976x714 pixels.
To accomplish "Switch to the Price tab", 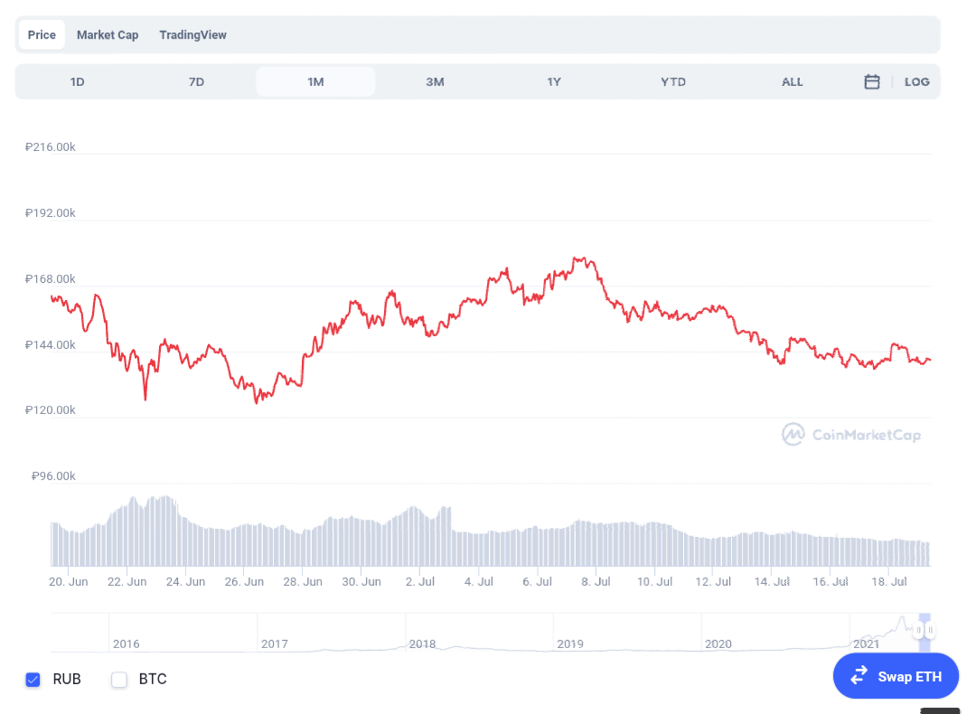I will coord(41,34).
